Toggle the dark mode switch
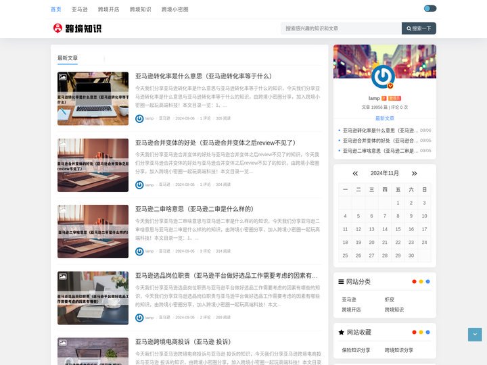Image resolution: width=487 pixels, height=365 pixels. (x=430, y=8)
